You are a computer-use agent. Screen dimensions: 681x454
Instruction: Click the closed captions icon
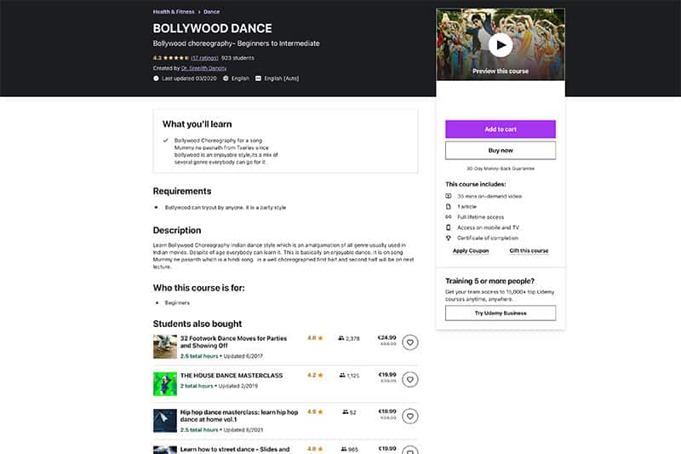click(258, 78)
